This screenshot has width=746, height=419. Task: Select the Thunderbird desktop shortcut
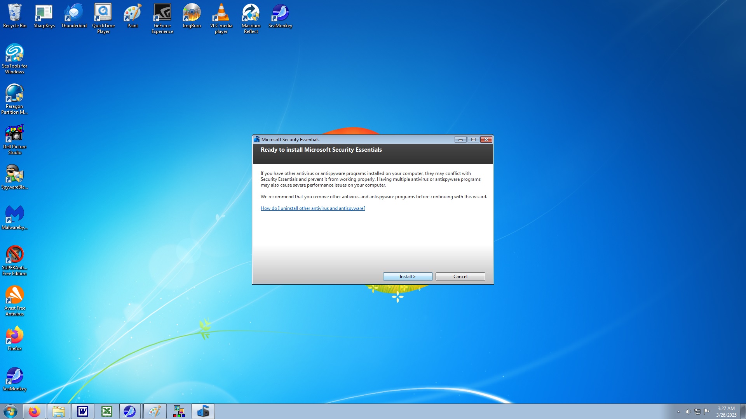(x=73, y=16)
